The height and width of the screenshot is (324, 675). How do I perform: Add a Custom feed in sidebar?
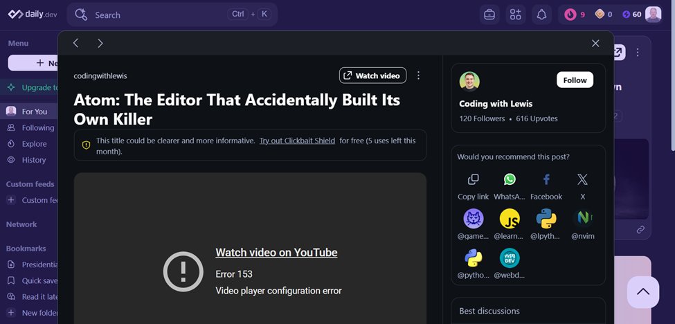[x=29, y=200]
